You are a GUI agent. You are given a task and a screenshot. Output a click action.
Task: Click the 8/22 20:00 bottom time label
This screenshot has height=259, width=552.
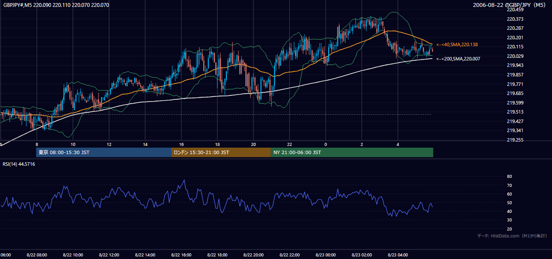point(254,255)
